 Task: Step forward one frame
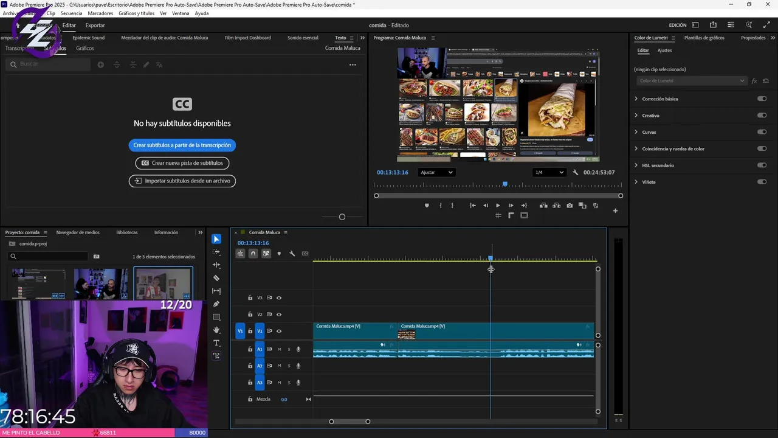point(511,206)
